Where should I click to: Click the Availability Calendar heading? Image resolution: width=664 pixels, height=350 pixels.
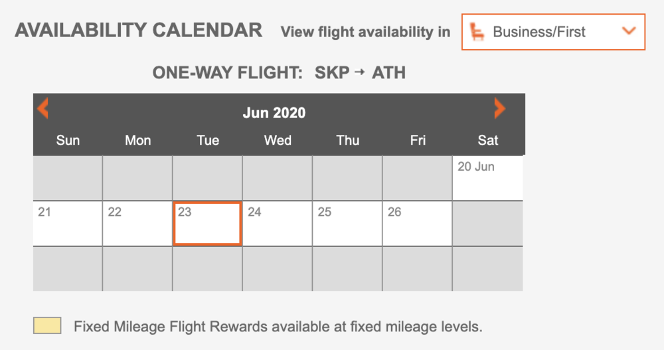point(139,31)
